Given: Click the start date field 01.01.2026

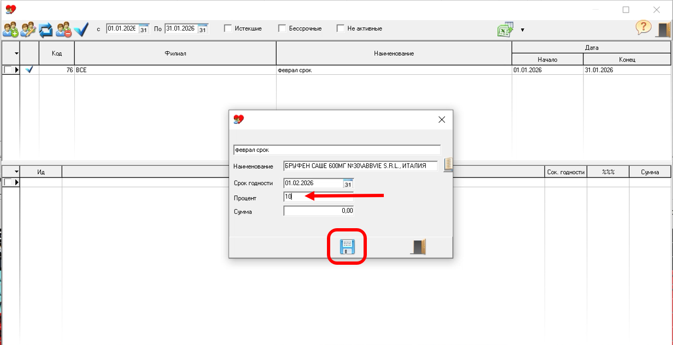Looking at the screenshot, I should point(122,29).
